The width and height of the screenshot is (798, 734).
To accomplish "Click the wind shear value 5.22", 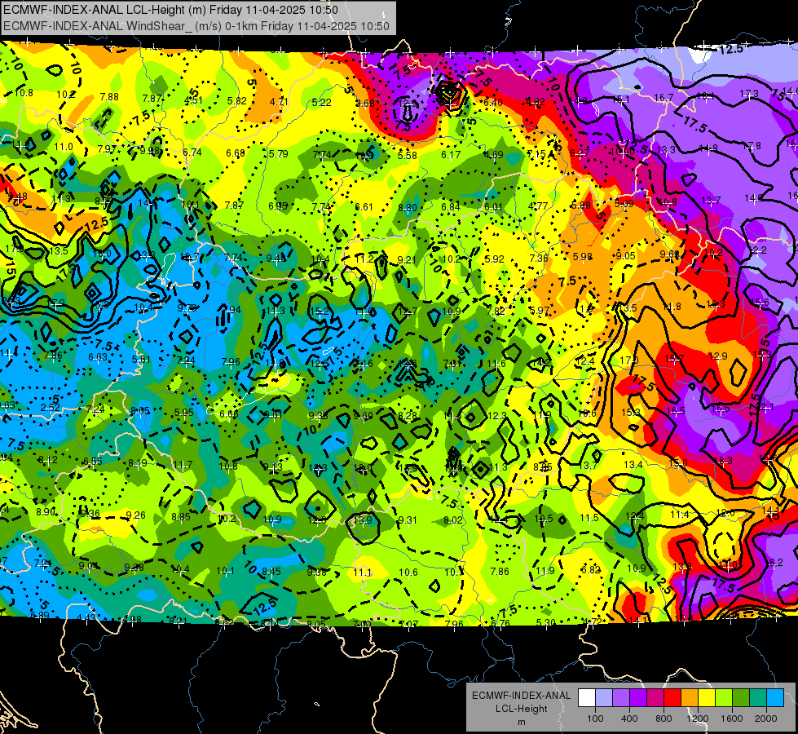I will pos(322,103).
